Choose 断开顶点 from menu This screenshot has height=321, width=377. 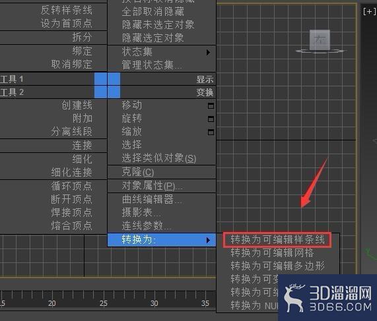[72, 199]
